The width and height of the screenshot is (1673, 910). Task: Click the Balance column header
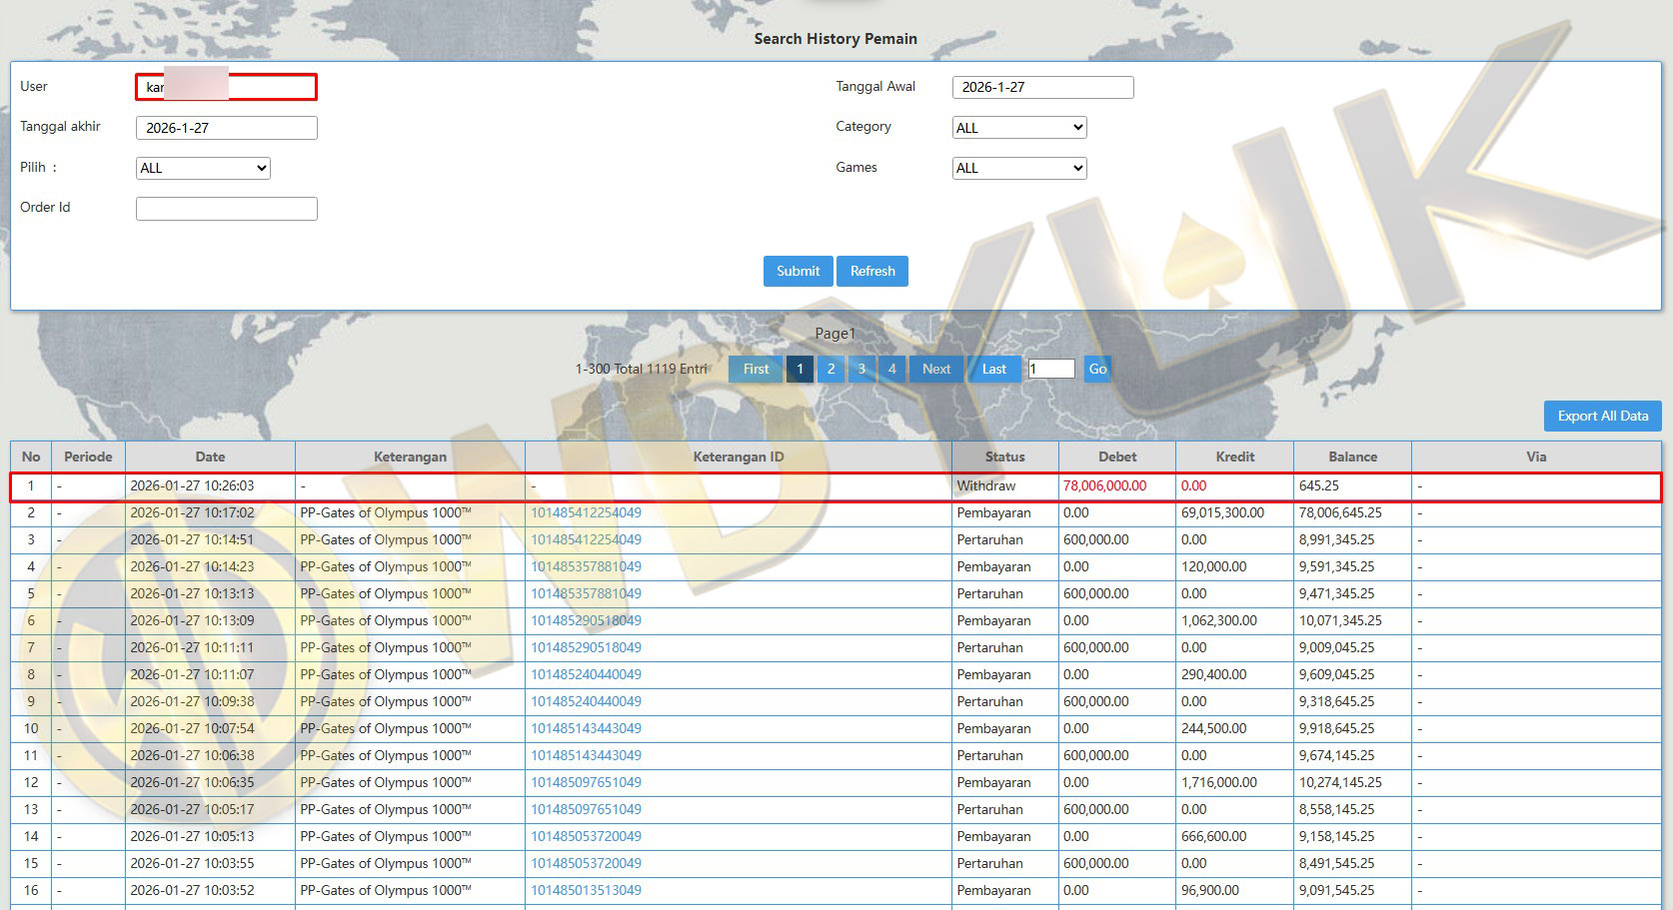tap(1352, 456)
